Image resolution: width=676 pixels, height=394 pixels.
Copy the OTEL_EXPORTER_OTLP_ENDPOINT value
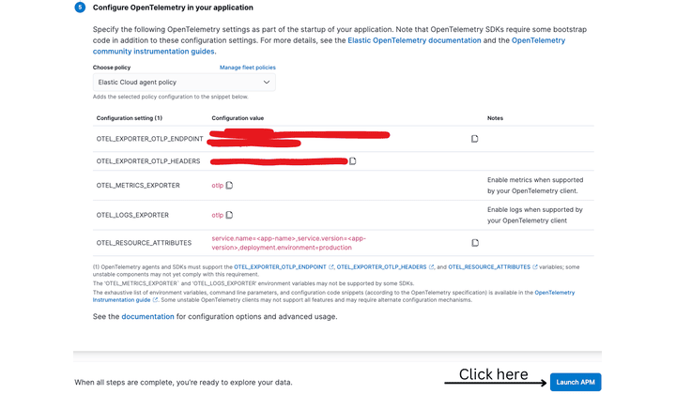click(475, 138)
